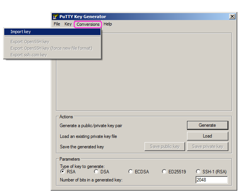Image resolution: width=240 pixels, height=193 pixels.
Task: Close the PuTTY Key Generator window
Action: 232,16
